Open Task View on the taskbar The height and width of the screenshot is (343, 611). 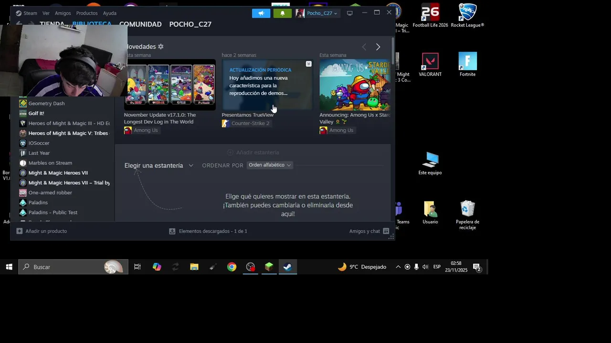tap(137, 267)
